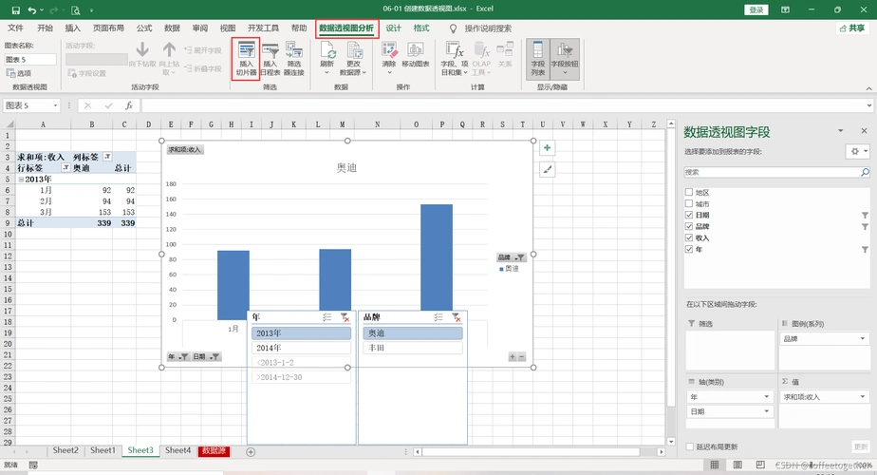Check the 地区 field checkbox

coord(689,193)
